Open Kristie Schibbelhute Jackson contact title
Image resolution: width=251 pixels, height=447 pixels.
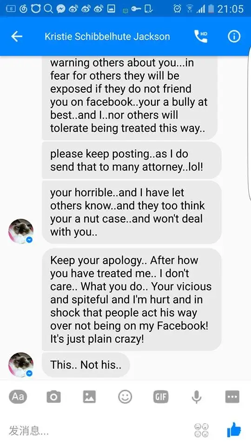tap(107, 36)
